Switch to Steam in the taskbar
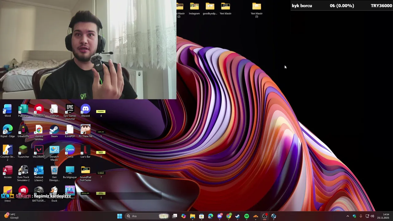This screenshot has width=393, height=221. 238,216
